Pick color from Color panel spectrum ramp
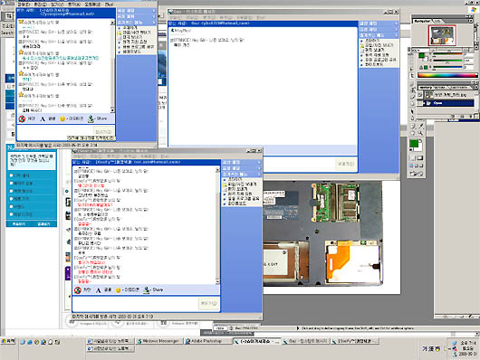Image resolution: width=480 pixels, height=360 pixels. (447, 75)
